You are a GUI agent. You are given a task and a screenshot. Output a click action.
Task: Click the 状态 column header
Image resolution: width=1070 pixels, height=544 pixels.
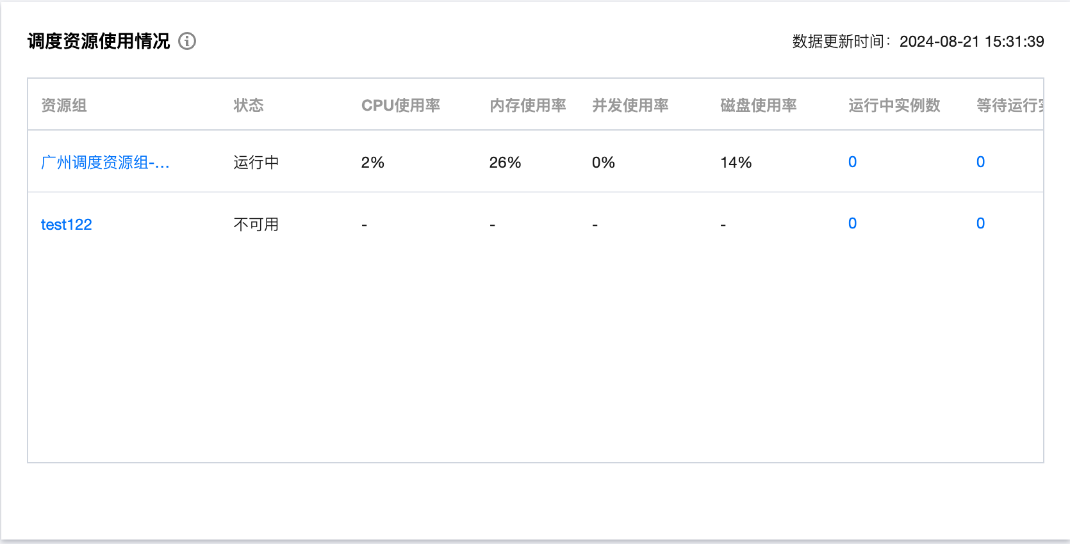click(249, 106)
